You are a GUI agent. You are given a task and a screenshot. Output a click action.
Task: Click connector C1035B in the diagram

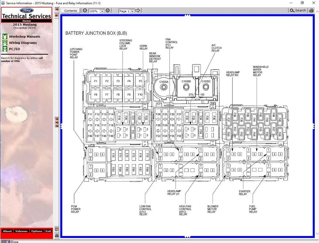[x=186, y=87]
